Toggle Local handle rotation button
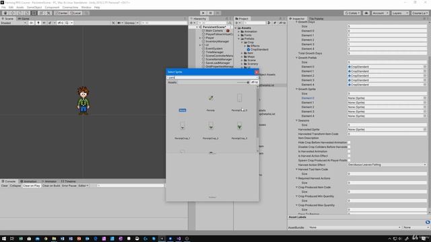Screen dimensions: 431x242 [75, 13]
